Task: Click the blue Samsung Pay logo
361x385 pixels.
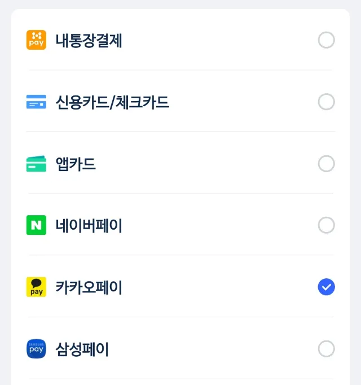Action: click(36, 349)
